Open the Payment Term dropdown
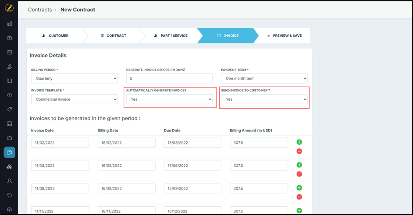The width and height of the screenshot is (413, 215). tap(264, 78)
